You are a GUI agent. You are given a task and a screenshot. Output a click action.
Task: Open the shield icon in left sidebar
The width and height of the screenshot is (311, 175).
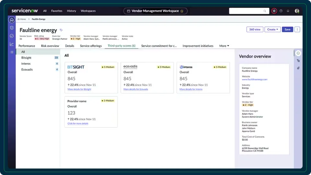[x=12, y=28]
